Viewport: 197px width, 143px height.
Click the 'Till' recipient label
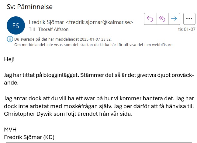pyautogui.click(x=32, y=29)
